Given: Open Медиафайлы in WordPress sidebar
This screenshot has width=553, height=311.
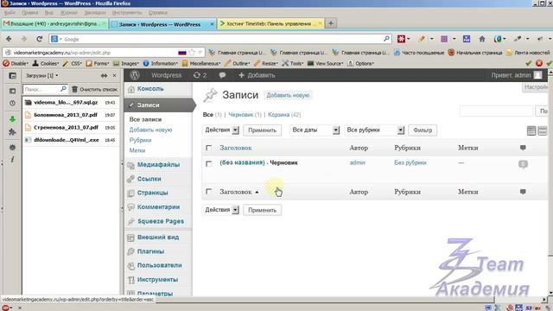Looking at the screenshot, I should tap(158, 165).
